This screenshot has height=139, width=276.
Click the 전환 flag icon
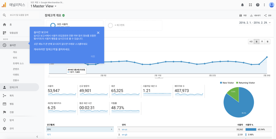5,112
